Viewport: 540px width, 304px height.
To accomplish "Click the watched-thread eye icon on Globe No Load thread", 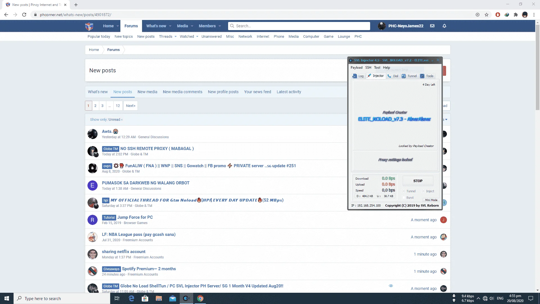I will [391, 286].
